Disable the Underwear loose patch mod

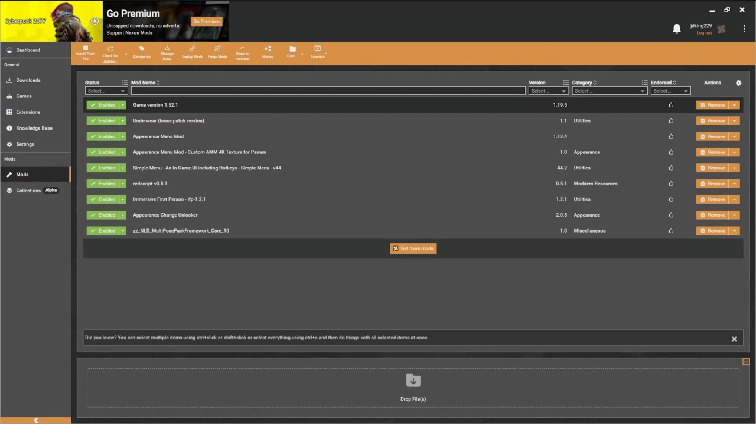point(103,121)
